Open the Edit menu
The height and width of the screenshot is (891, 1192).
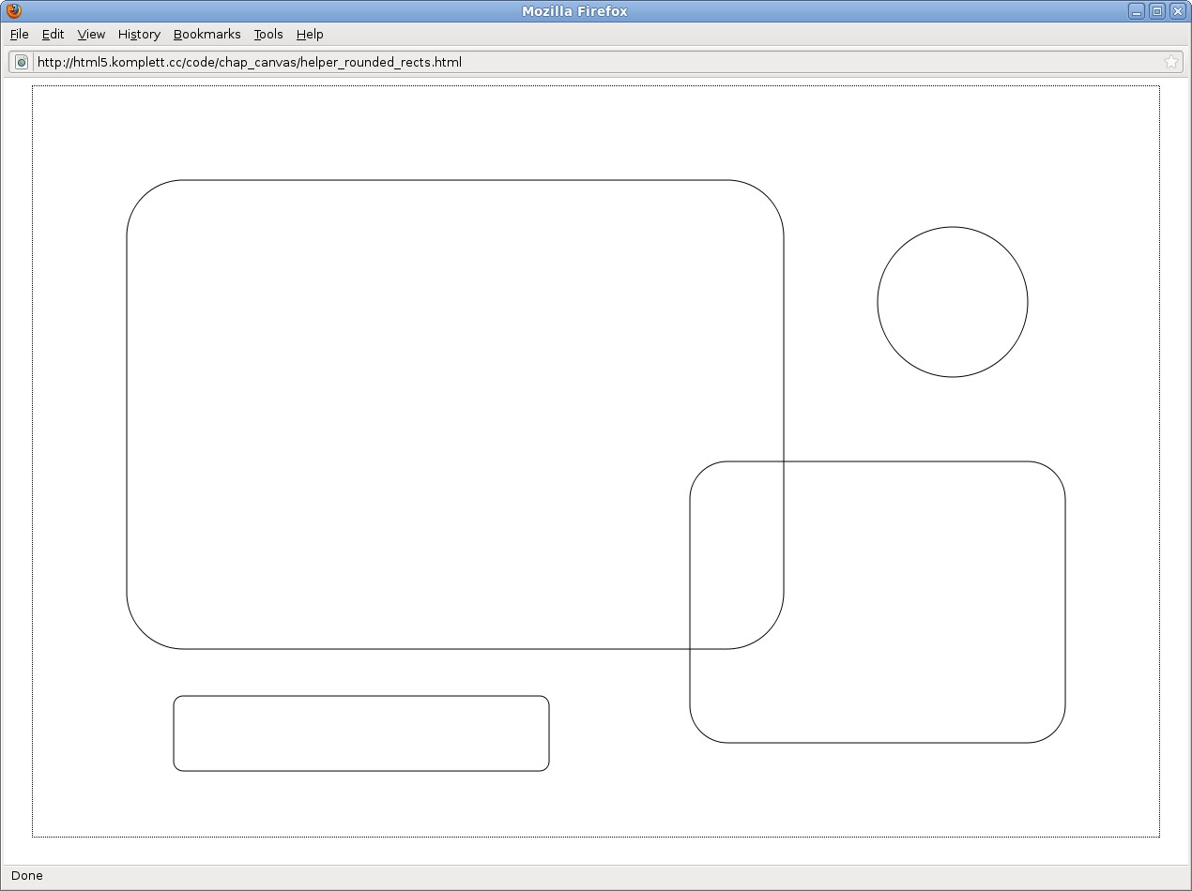[53, 34]
